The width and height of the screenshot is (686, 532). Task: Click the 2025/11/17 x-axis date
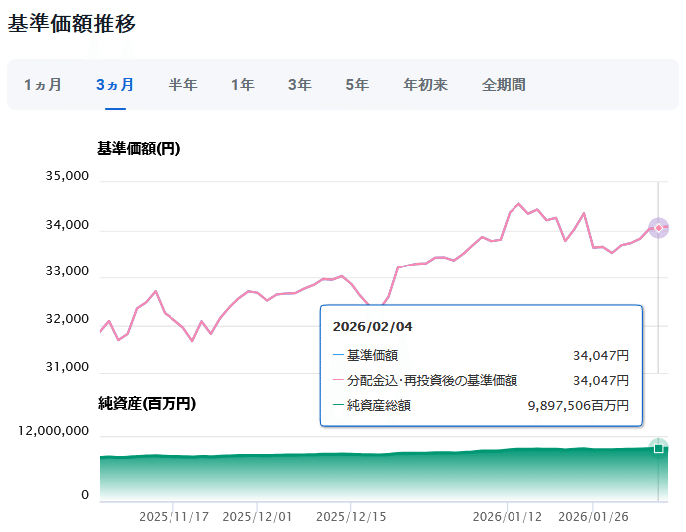pyautogui.click(x=173, y=517)
